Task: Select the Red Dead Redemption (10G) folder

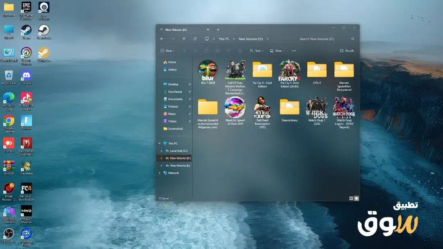Action: click(262, 113)
